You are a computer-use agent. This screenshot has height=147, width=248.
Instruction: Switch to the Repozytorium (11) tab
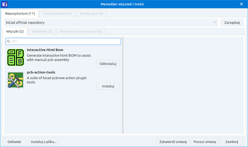20,14
